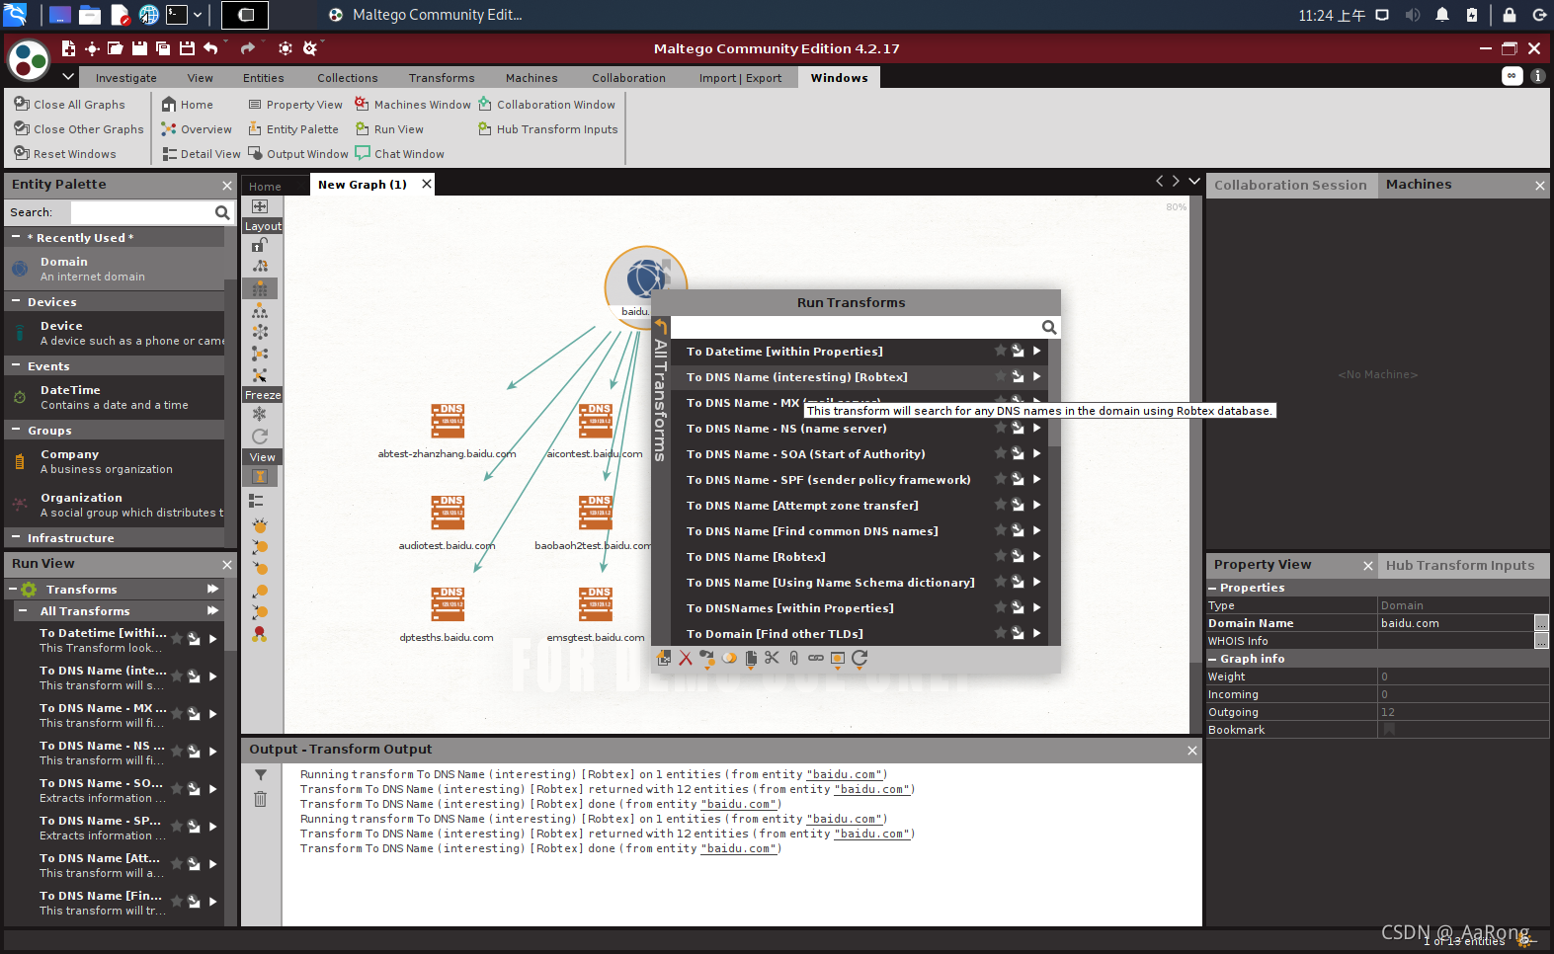Toggle favorite star for To Datetime [within Properties]
Screen dimensions: 1554x954
1000,351
